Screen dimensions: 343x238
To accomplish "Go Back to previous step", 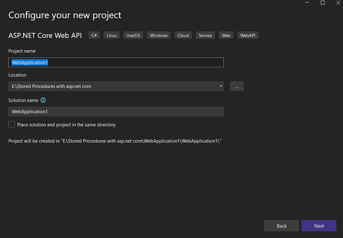I will tap(281, 226).
